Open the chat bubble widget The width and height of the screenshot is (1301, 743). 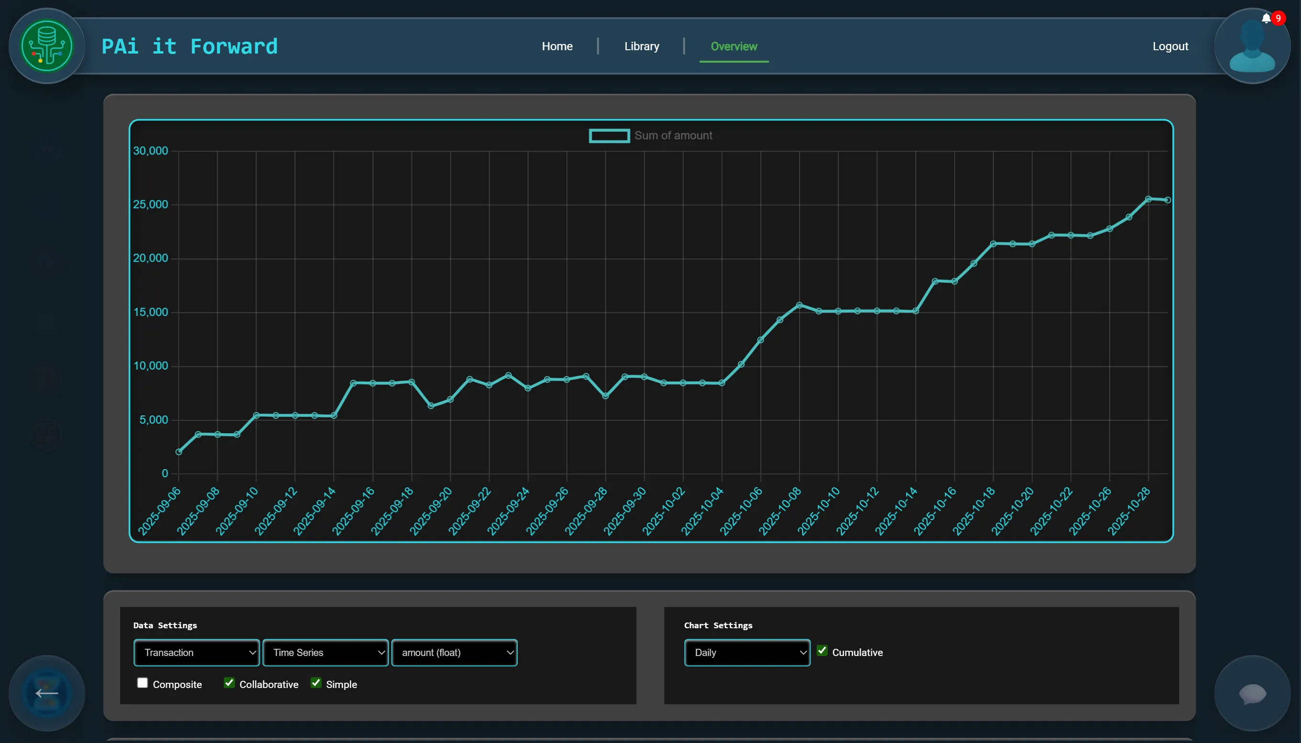tap(1252, 693)
